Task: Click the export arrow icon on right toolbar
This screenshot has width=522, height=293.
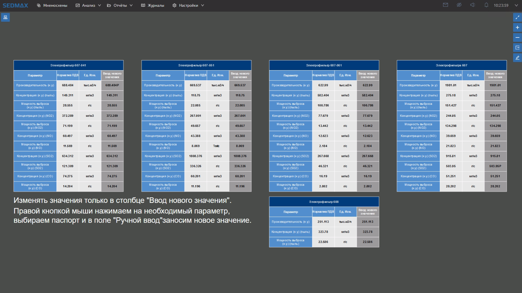Action: pyautogui.click(x=517, y=48)
